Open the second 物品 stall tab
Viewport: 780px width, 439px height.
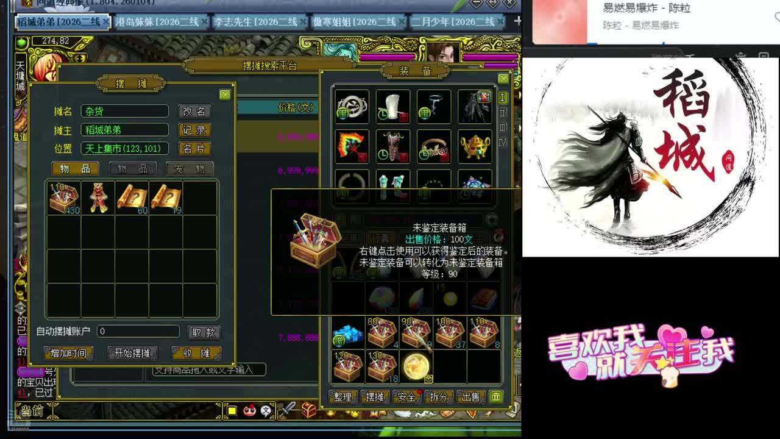point(133,169)
